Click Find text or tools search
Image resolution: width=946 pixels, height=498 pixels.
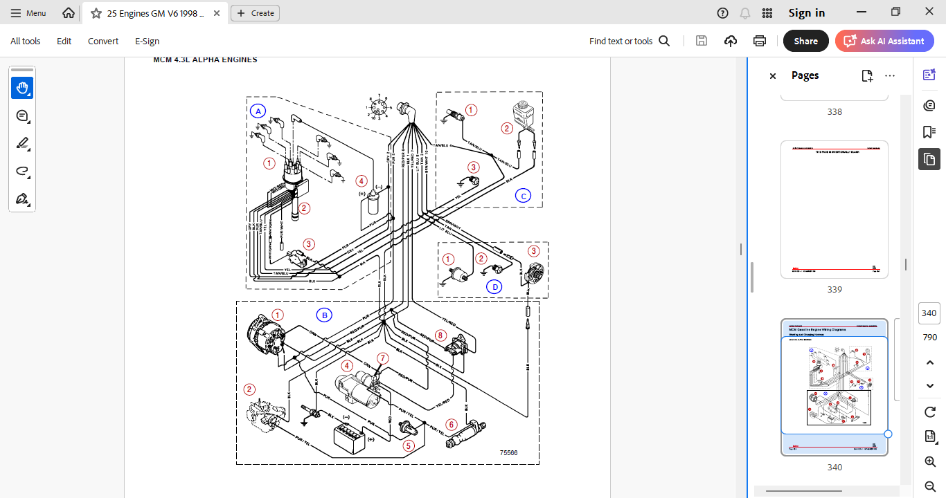(x=630, y=41)
